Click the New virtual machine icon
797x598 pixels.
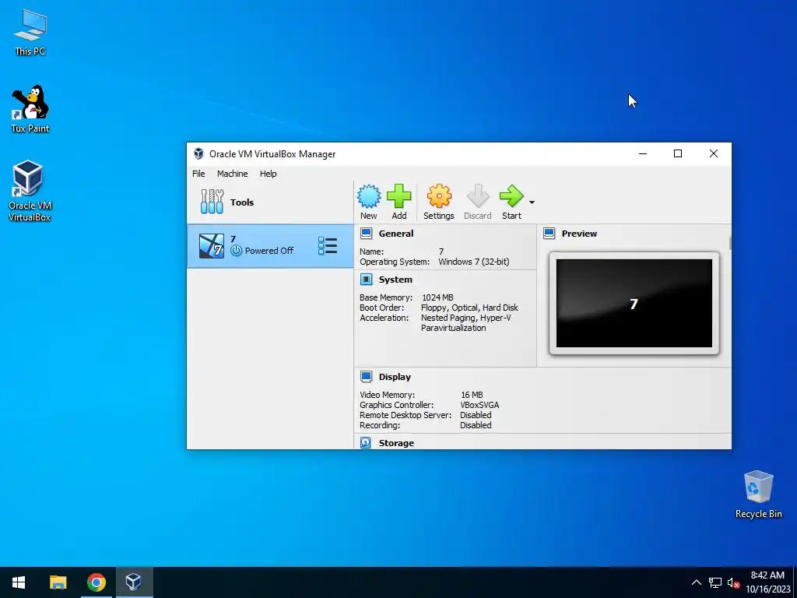pyautogui.click(x=368, y=197)
